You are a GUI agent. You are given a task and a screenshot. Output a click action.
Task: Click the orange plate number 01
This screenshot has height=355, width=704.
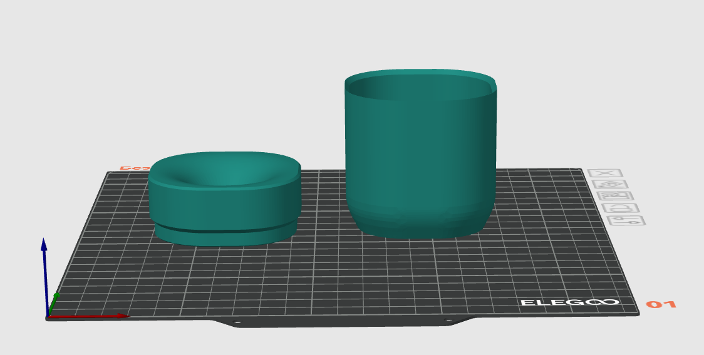661,305
